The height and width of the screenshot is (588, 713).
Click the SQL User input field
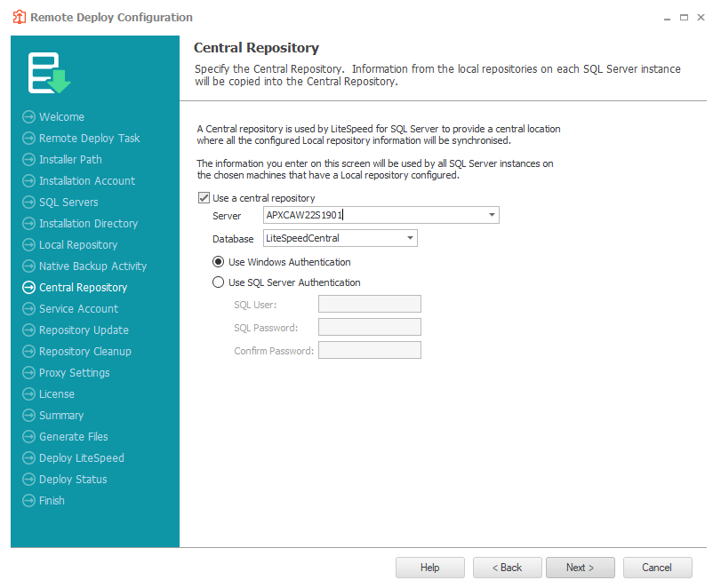point(370,304)
